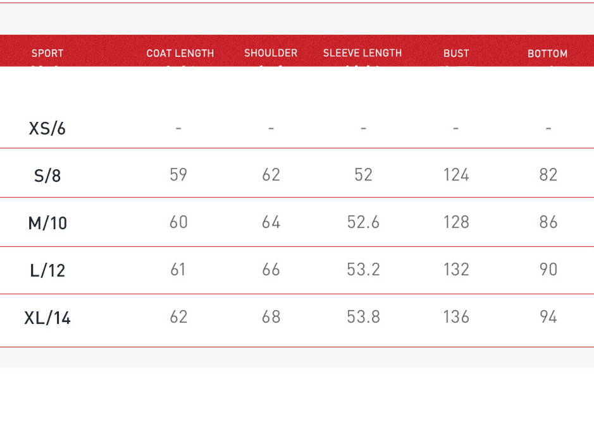Click the BOTTOM column header
Image resolution: width=594 pixels, height=437 pixels.
[x=547, y=54]
